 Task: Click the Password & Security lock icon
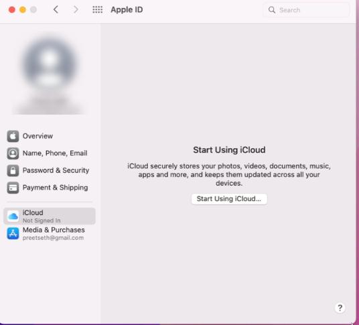pyautogui.click(x=13, y=171)
